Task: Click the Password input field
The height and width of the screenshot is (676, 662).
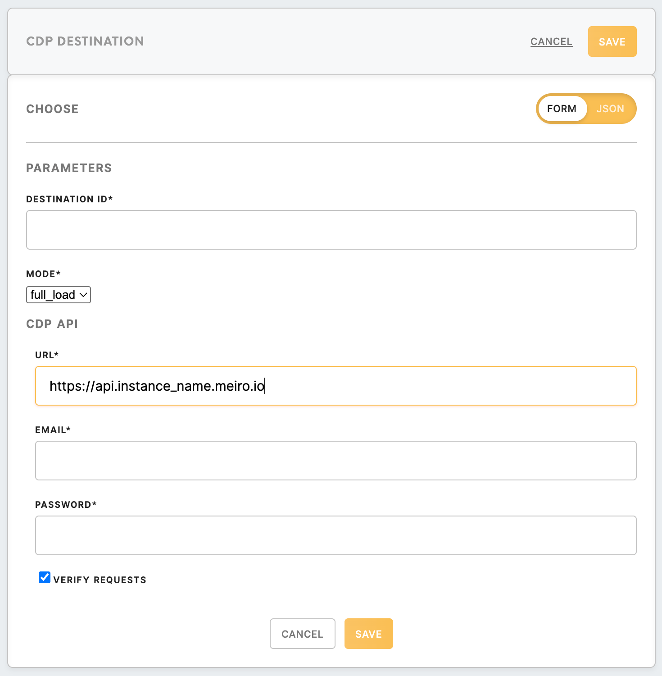Action: tap(336, 535)
